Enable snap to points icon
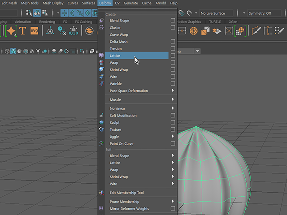The width and height of the screenshot is (287, 215). tap(80, 13)
